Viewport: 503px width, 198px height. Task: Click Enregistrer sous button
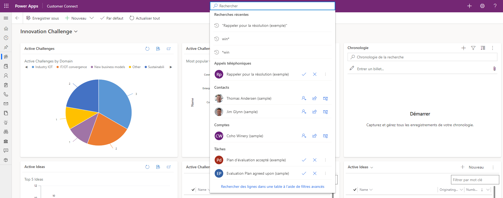pyautogui.click(x=43, y=18)
